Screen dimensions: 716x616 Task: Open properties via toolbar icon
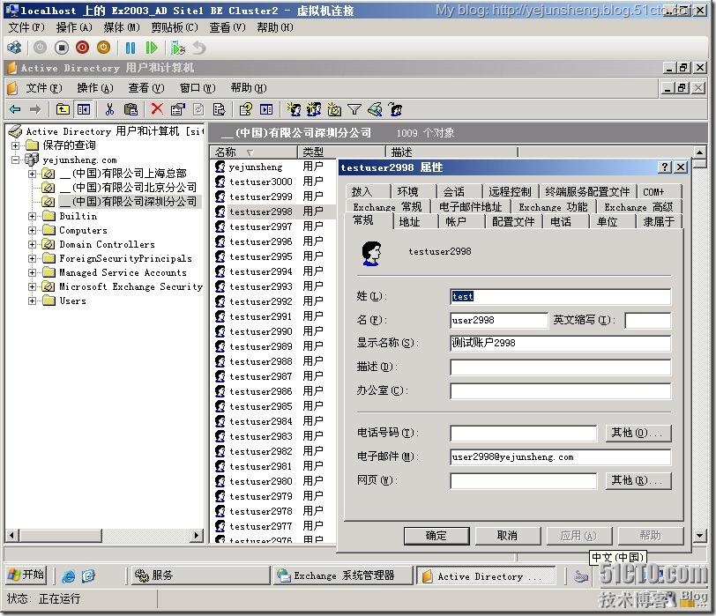coord(177,109)
